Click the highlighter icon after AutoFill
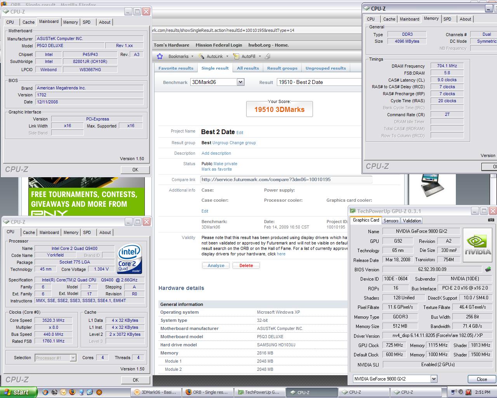497x398 pixels. (268, 56)
